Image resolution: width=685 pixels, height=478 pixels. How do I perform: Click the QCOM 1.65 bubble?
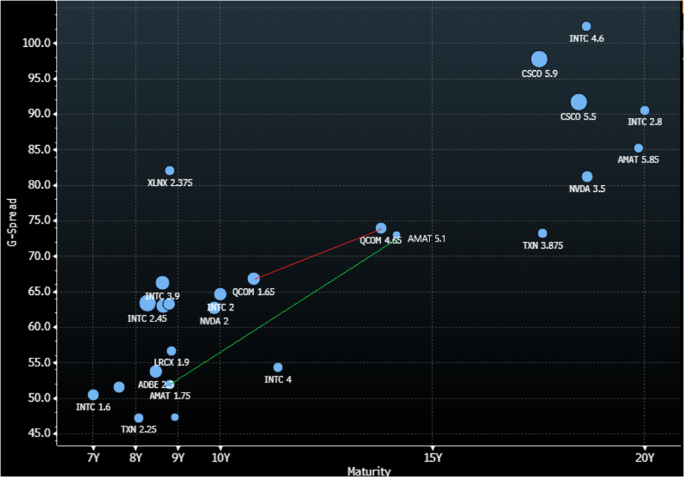[x=254, y=279]
